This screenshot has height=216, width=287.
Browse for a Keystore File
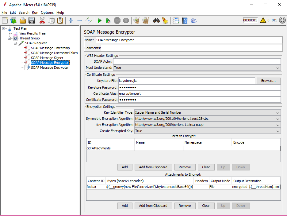269,81
